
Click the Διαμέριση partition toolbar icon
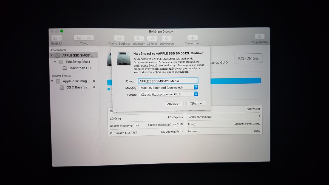click(x=139, y=38)
